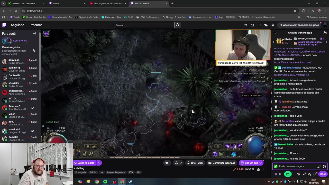The height and width of the screenshot is (185, 329).
Task: Open the notification options chevron beside the bell
Action: pyautogui.click(x=181, y=163)
